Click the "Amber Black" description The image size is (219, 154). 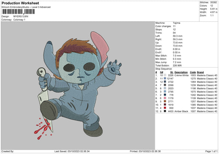click(181, 111)
